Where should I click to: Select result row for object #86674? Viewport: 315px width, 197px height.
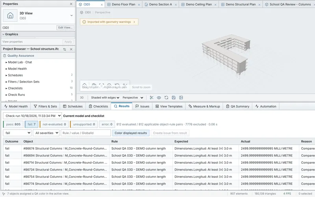pos(159,149)
